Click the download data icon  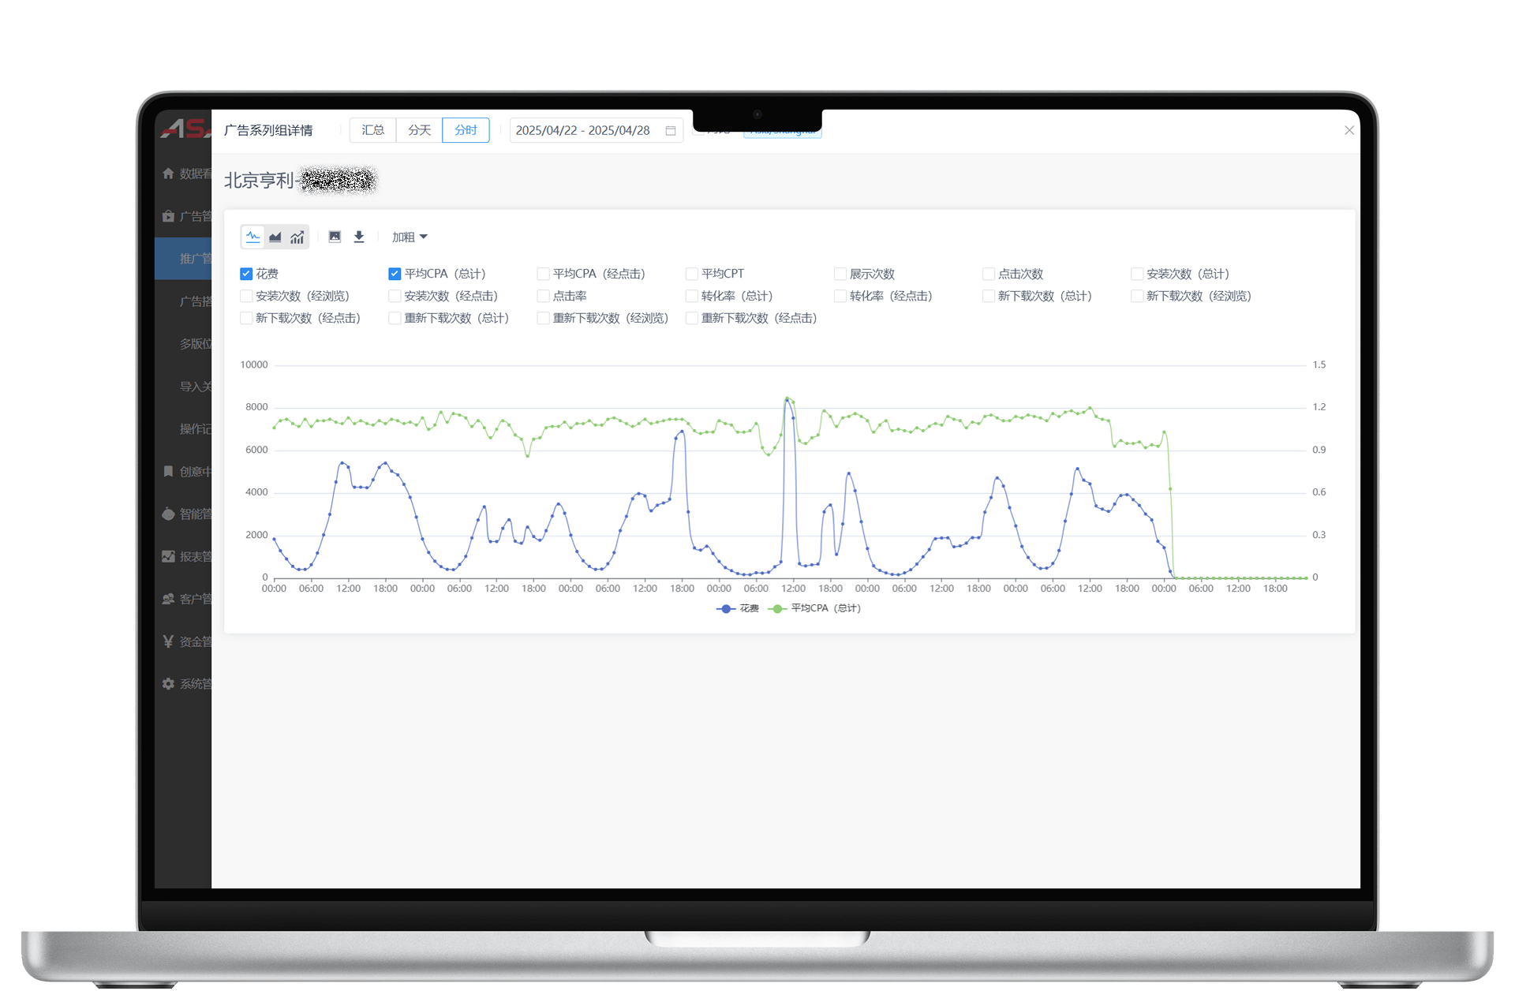point(359,237)
